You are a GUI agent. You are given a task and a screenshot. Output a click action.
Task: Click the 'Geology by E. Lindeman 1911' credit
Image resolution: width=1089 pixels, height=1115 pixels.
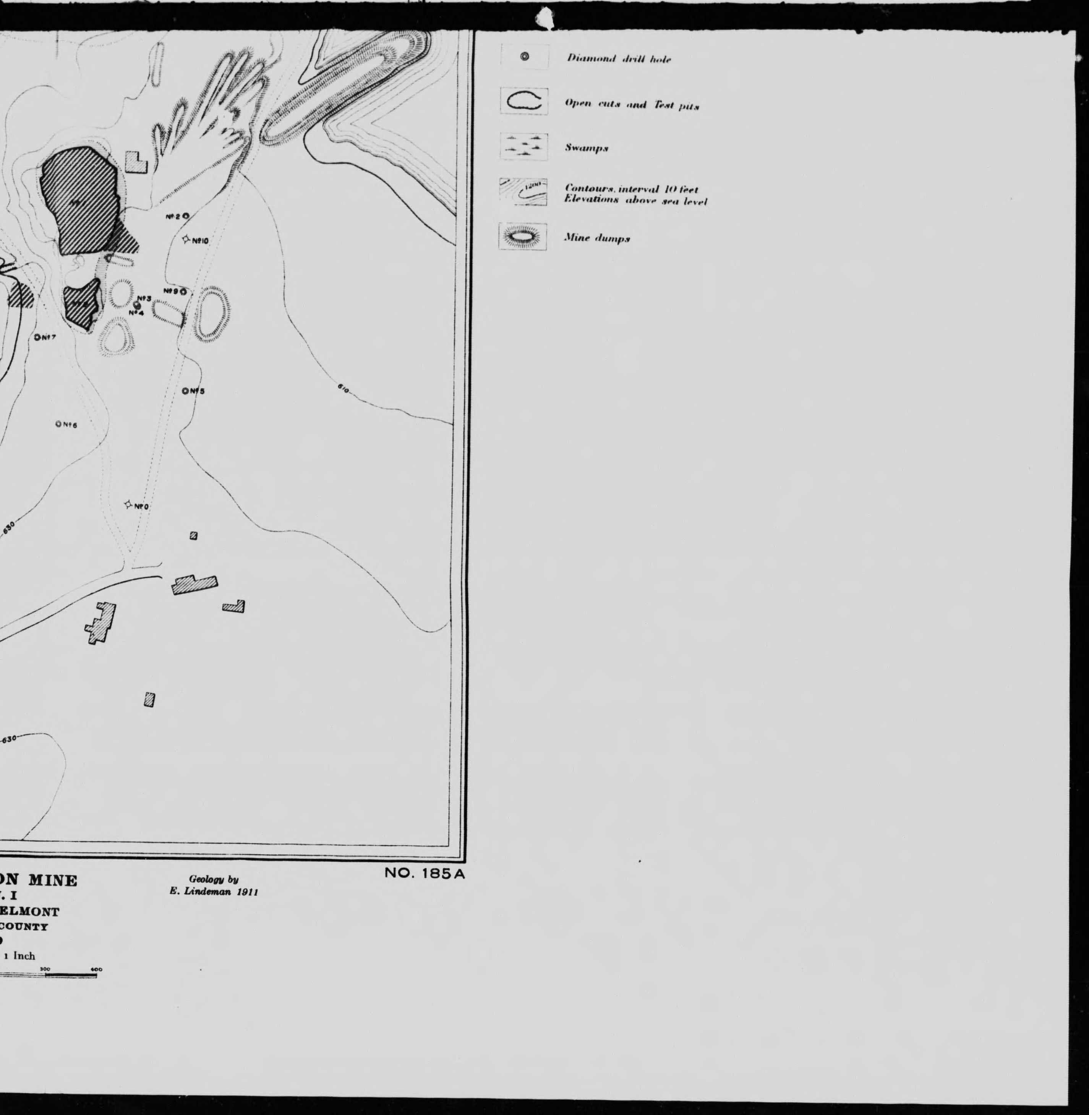214,885
